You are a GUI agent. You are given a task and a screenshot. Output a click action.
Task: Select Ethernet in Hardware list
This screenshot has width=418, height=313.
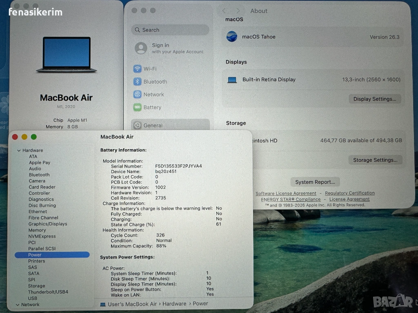tap(38, 212)
